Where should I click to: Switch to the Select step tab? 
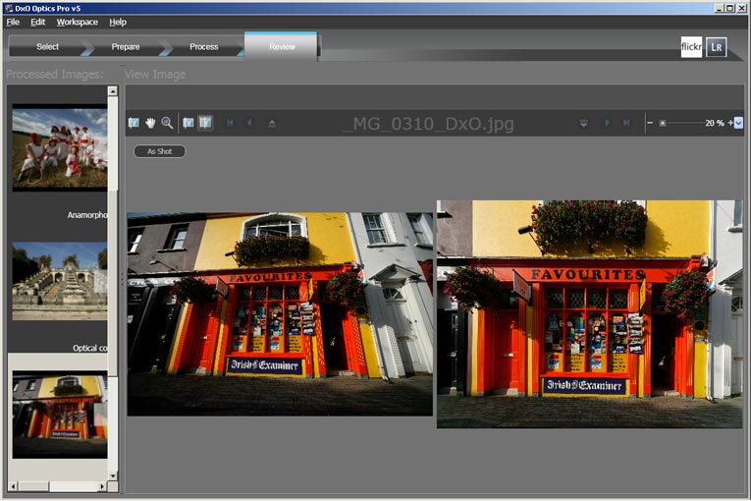tap(47, 47)
